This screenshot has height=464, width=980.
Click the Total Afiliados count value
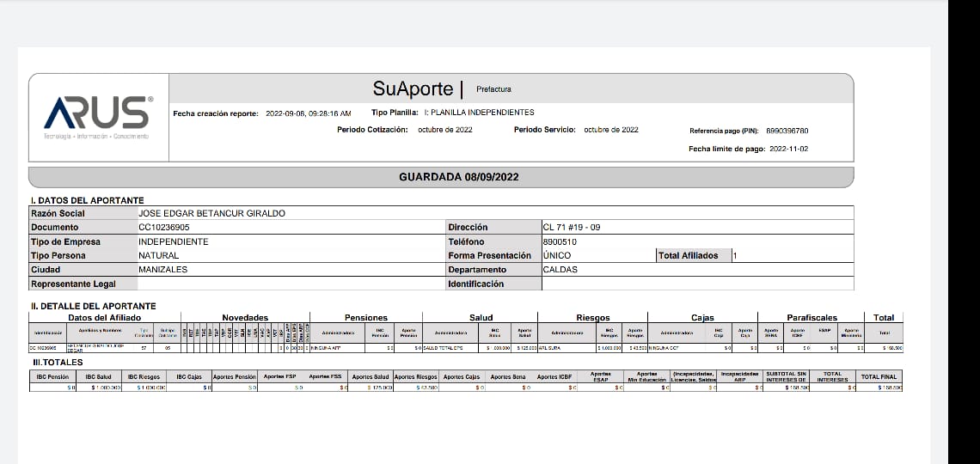pyautogui.click(x=735, y=255)
